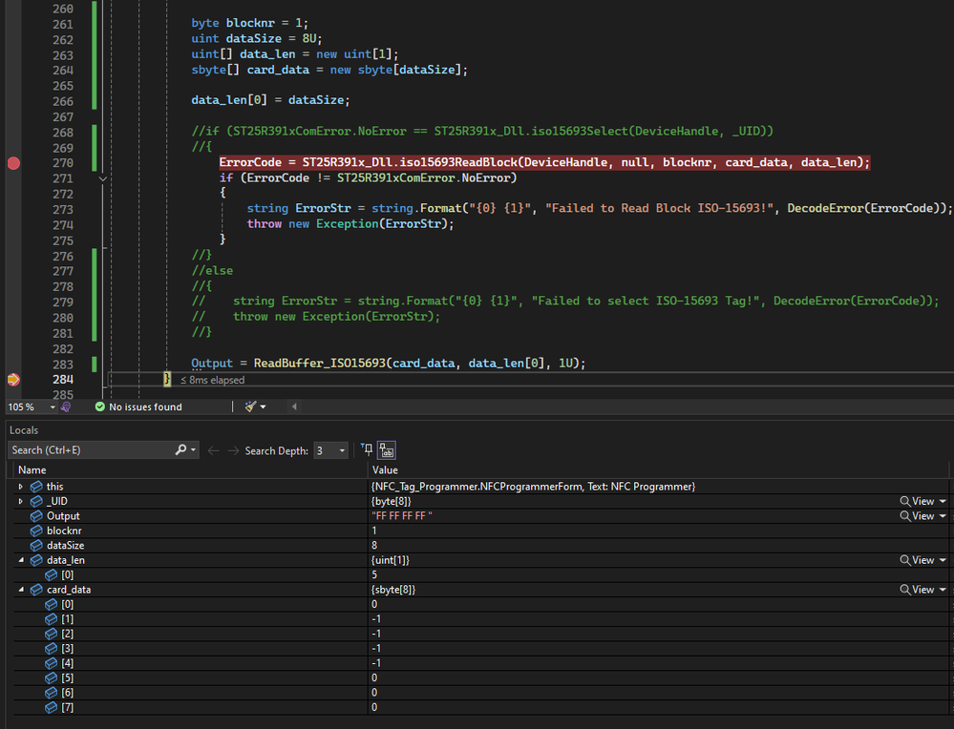Image resolution: width=954 pixels, height=729 pixels.
Task: Click the purple IntelliCode icon beside the zoom level
Action: point(66,406)
